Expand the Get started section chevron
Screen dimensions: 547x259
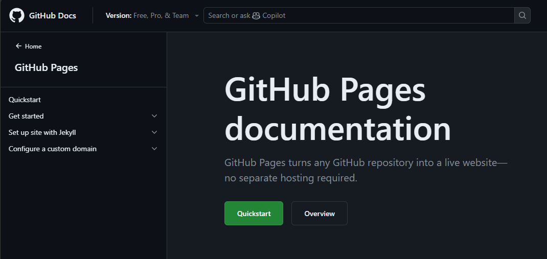point(154,116)
